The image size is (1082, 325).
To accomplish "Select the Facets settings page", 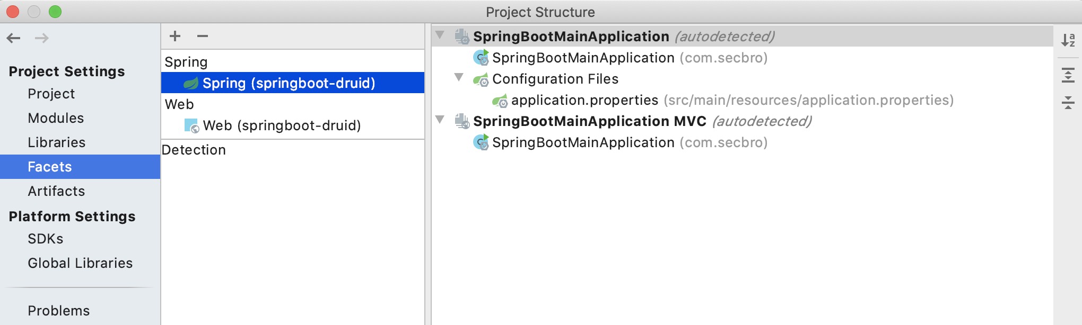I will pyautogui.click(x=80, y=167).
